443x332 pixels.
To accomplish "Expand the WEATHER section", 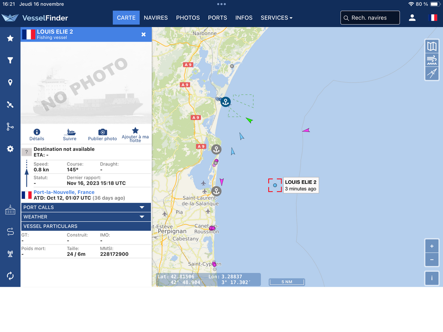I will (86, 217).
